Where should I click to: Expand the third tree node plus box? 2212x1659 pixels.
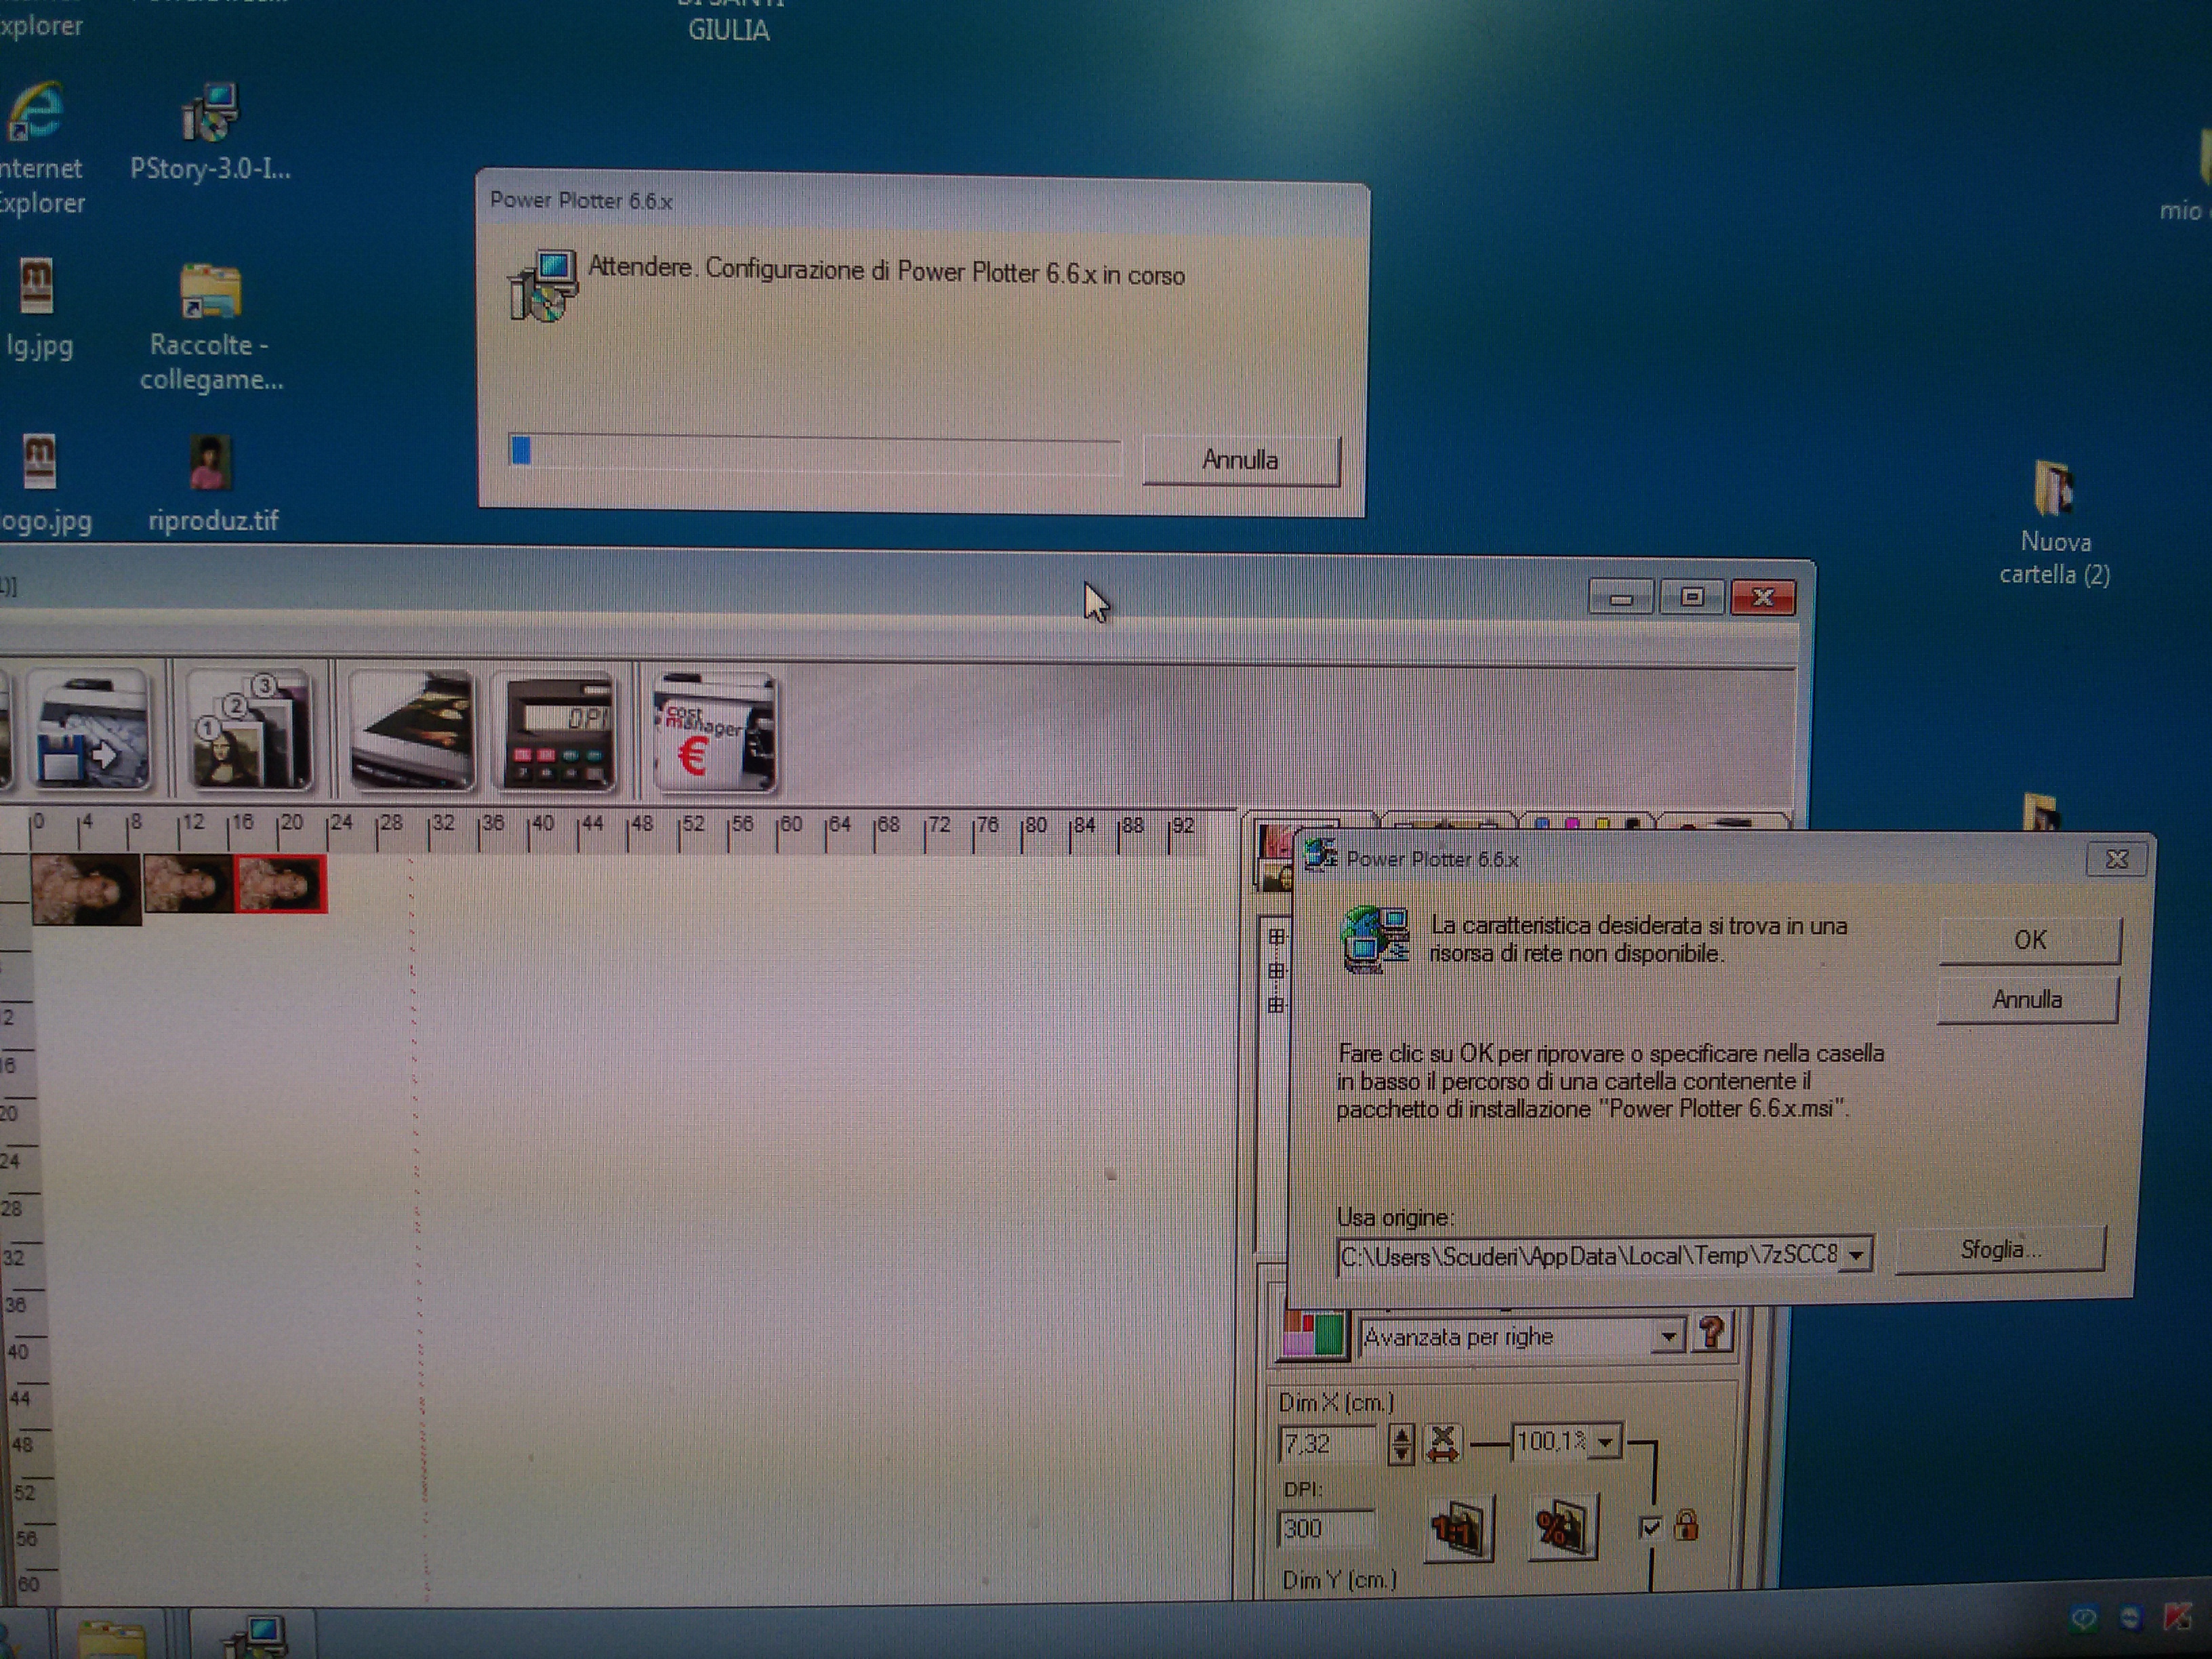[1276, 1005]
